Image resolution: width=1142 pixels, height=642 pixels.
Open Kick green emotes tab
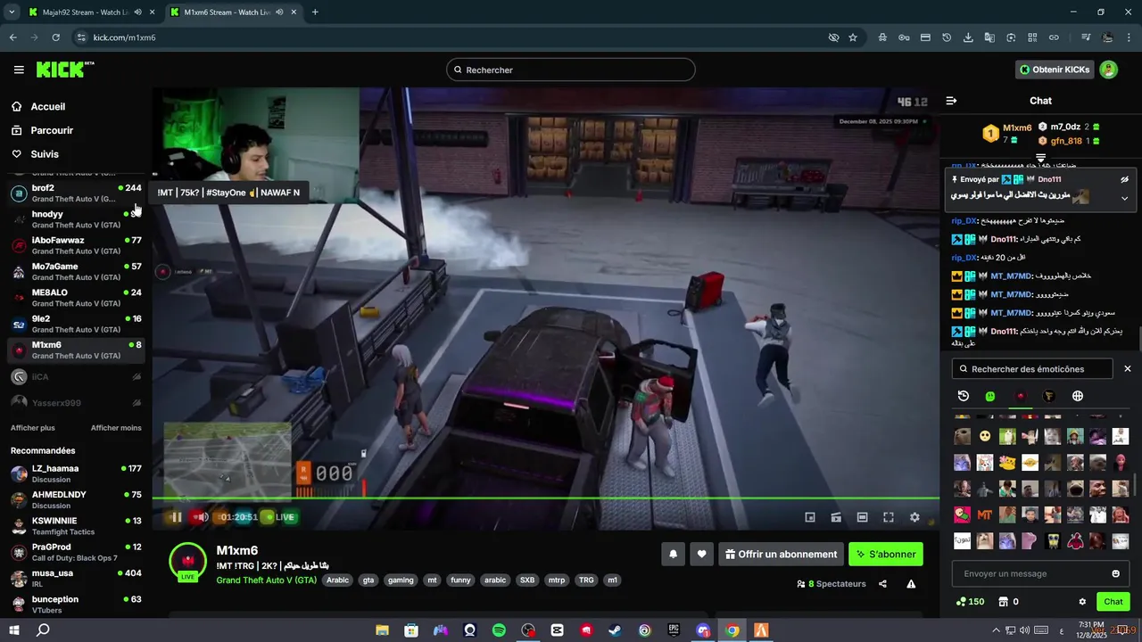[x=990, y=396]
